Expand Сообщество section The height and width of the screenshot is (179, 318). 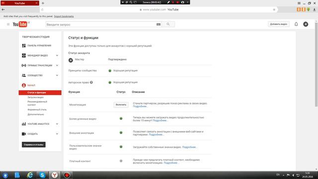57,75
